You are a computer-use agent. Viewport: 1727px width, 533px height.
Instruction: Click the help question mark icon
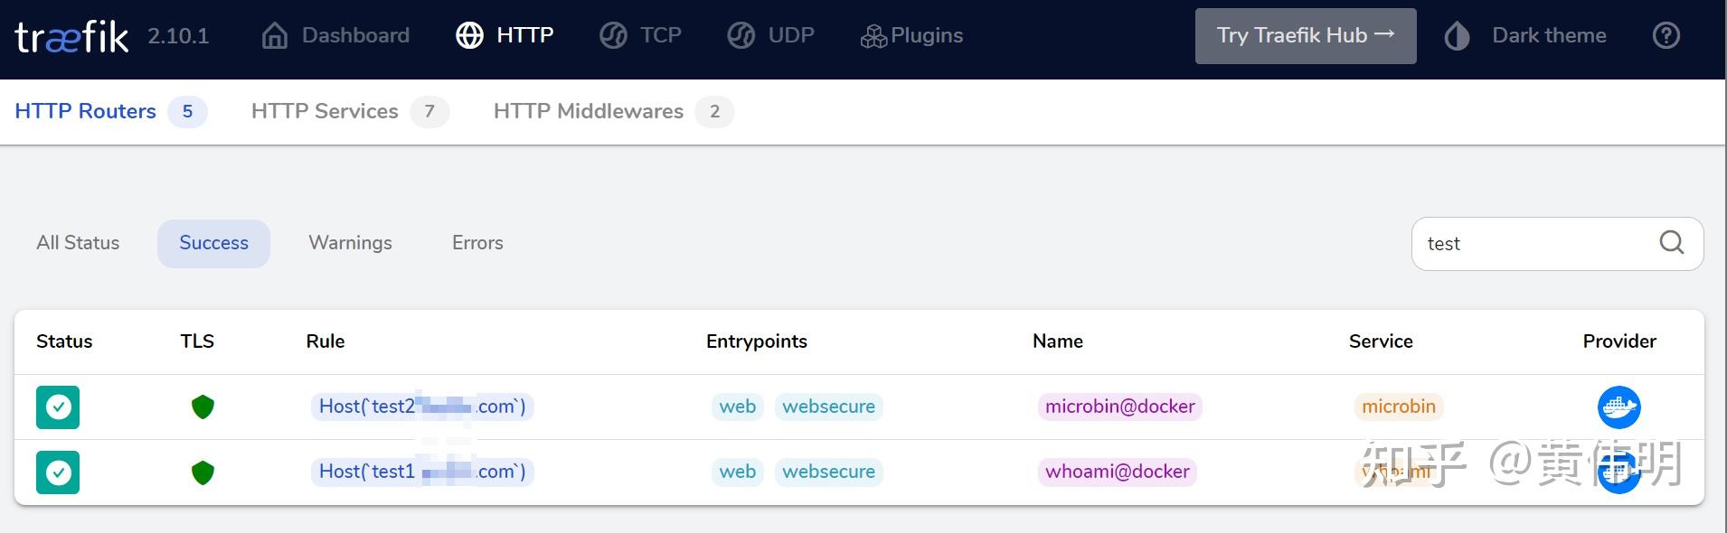[1666, 35]
